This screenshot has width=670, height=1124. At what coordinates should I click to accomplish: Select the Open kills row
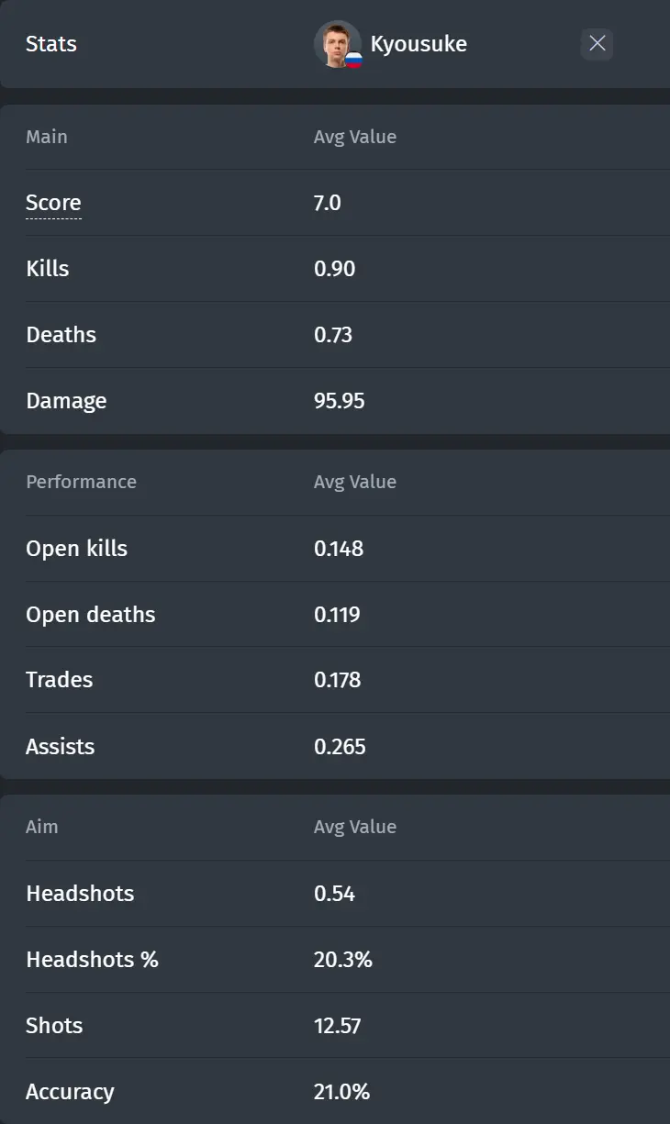[335, 548]
